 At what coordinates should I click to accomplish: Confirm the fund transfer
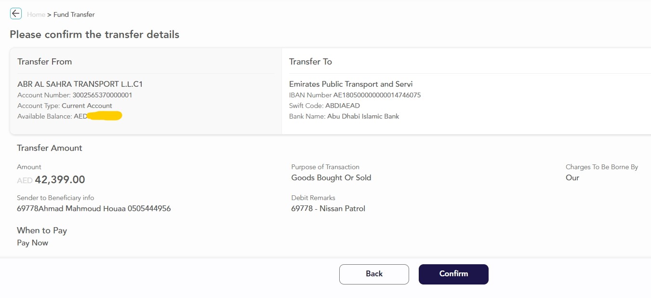pos(453,274)
